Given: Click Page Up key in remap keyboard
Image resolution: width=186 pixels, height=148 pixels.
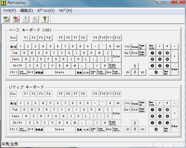Looking at the screenshot, I should [142, 103].
